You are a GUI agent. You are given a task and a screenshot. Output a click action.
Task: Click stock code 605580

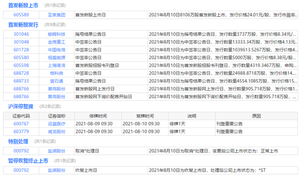point(21,58)
